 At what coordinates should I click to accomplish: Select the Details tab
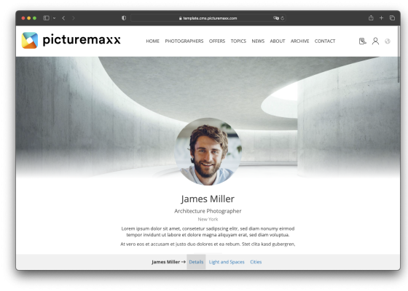(x=196, y=262)
